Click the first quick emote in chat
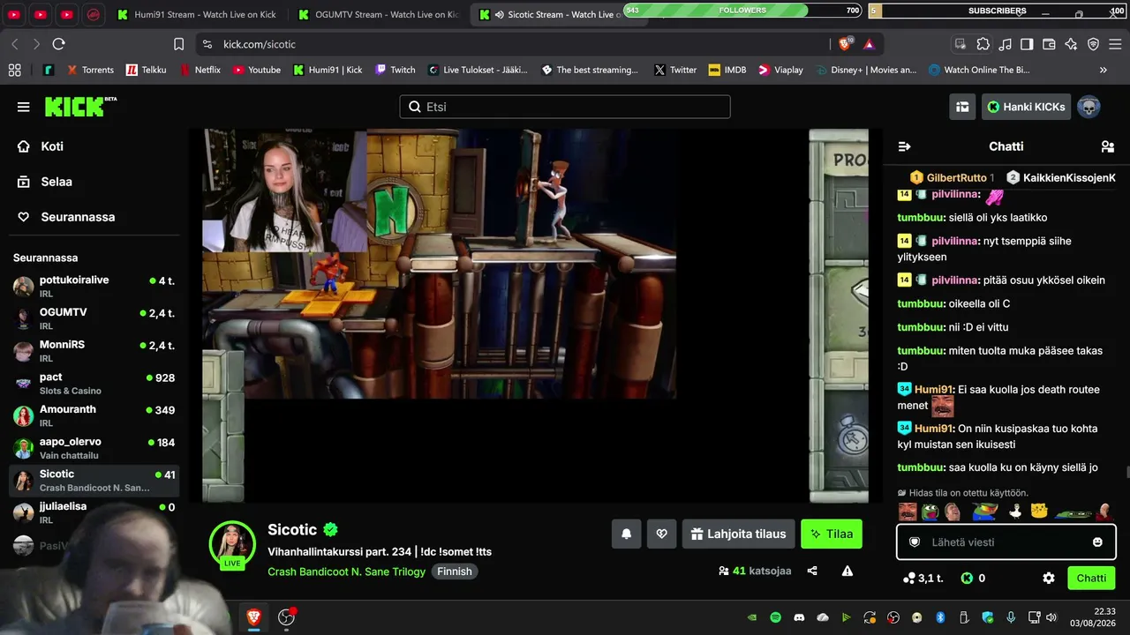 point(908,512)
